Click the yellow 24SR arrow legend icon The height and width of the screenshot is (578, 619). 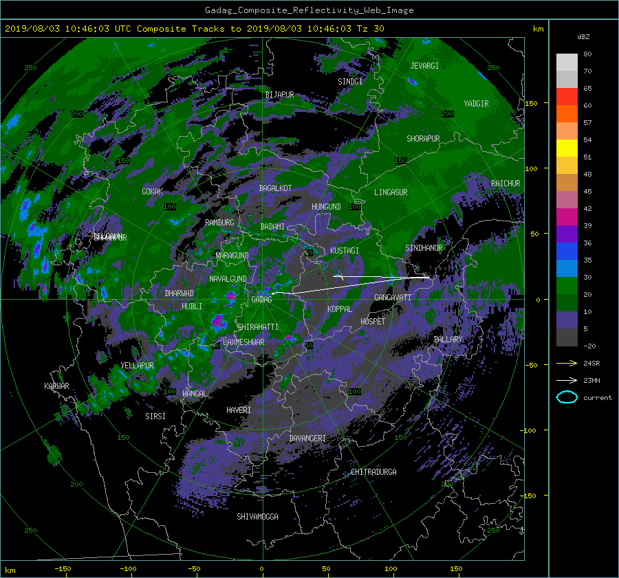point(567,363)
